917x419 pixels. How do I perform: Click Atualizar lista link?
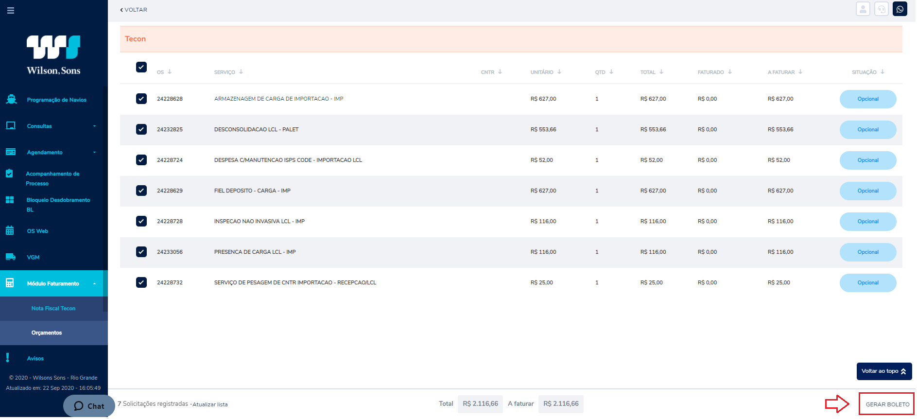pyautogui.click(x=210, y=404)
